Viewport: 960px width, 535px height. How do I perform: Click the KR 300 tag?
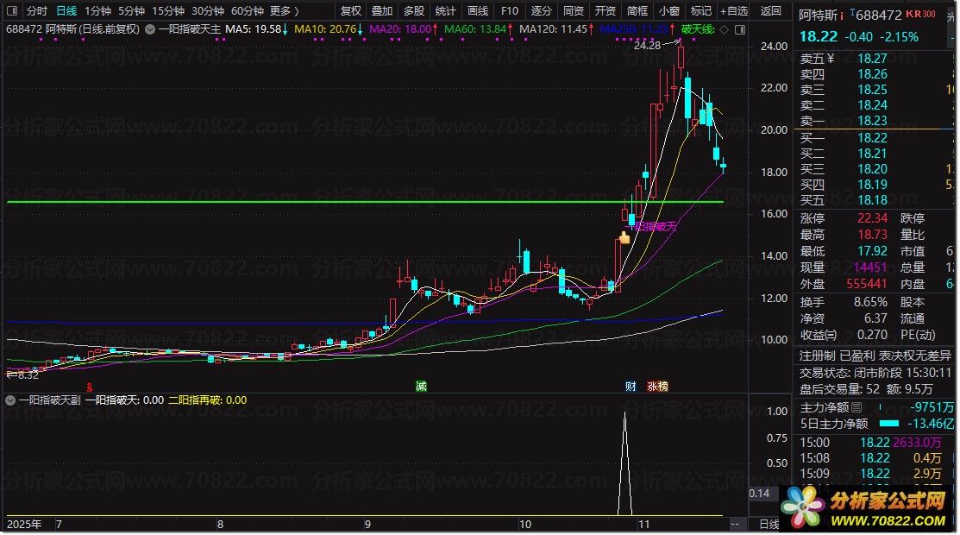tap(920, 14)
